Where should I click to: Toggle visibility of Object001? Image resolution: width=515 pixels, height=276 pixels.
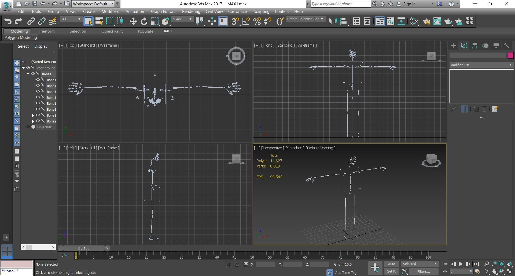point(28,127)
